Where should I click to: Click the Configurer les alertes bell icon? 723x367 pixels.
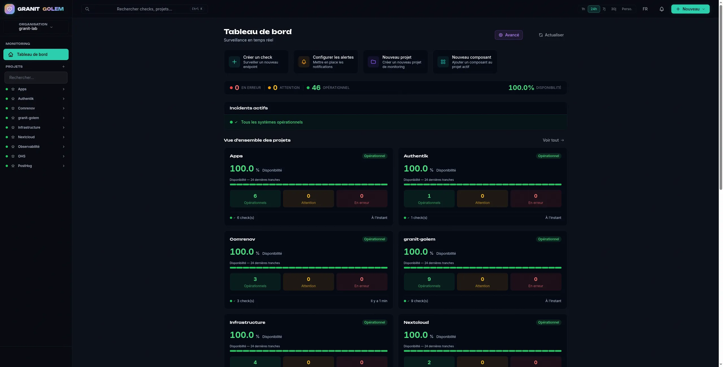pyautogui.click(x=304, y=62)
